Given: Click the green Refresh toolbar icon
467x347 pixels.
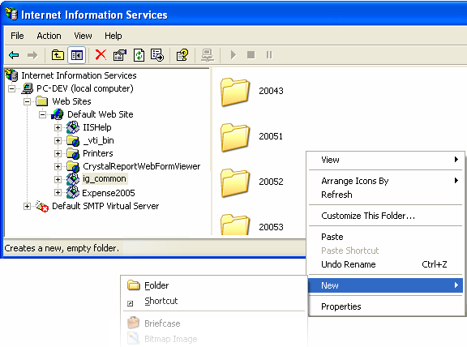Looking at the screenshot, I should point(139,55).
